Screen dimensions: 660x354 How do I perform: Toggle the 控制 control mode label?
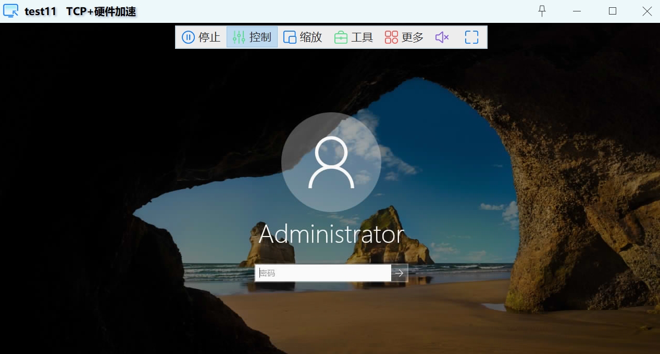point(260,37)
